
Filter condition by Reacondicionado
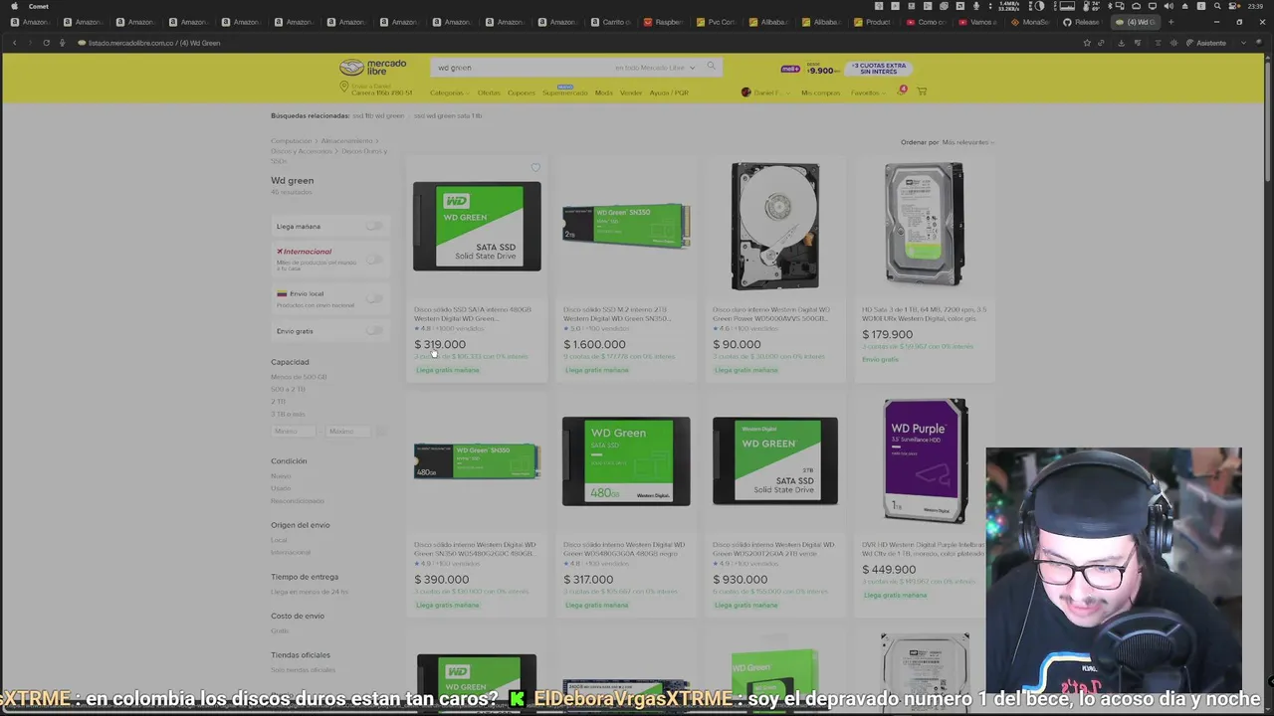(x=297, y=500)
